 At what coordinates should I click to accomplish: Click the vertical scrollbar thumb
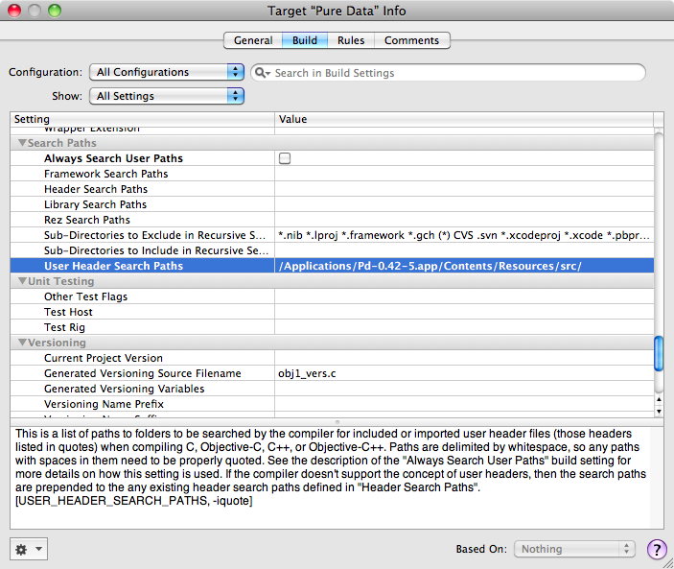[x=659, y=353]
